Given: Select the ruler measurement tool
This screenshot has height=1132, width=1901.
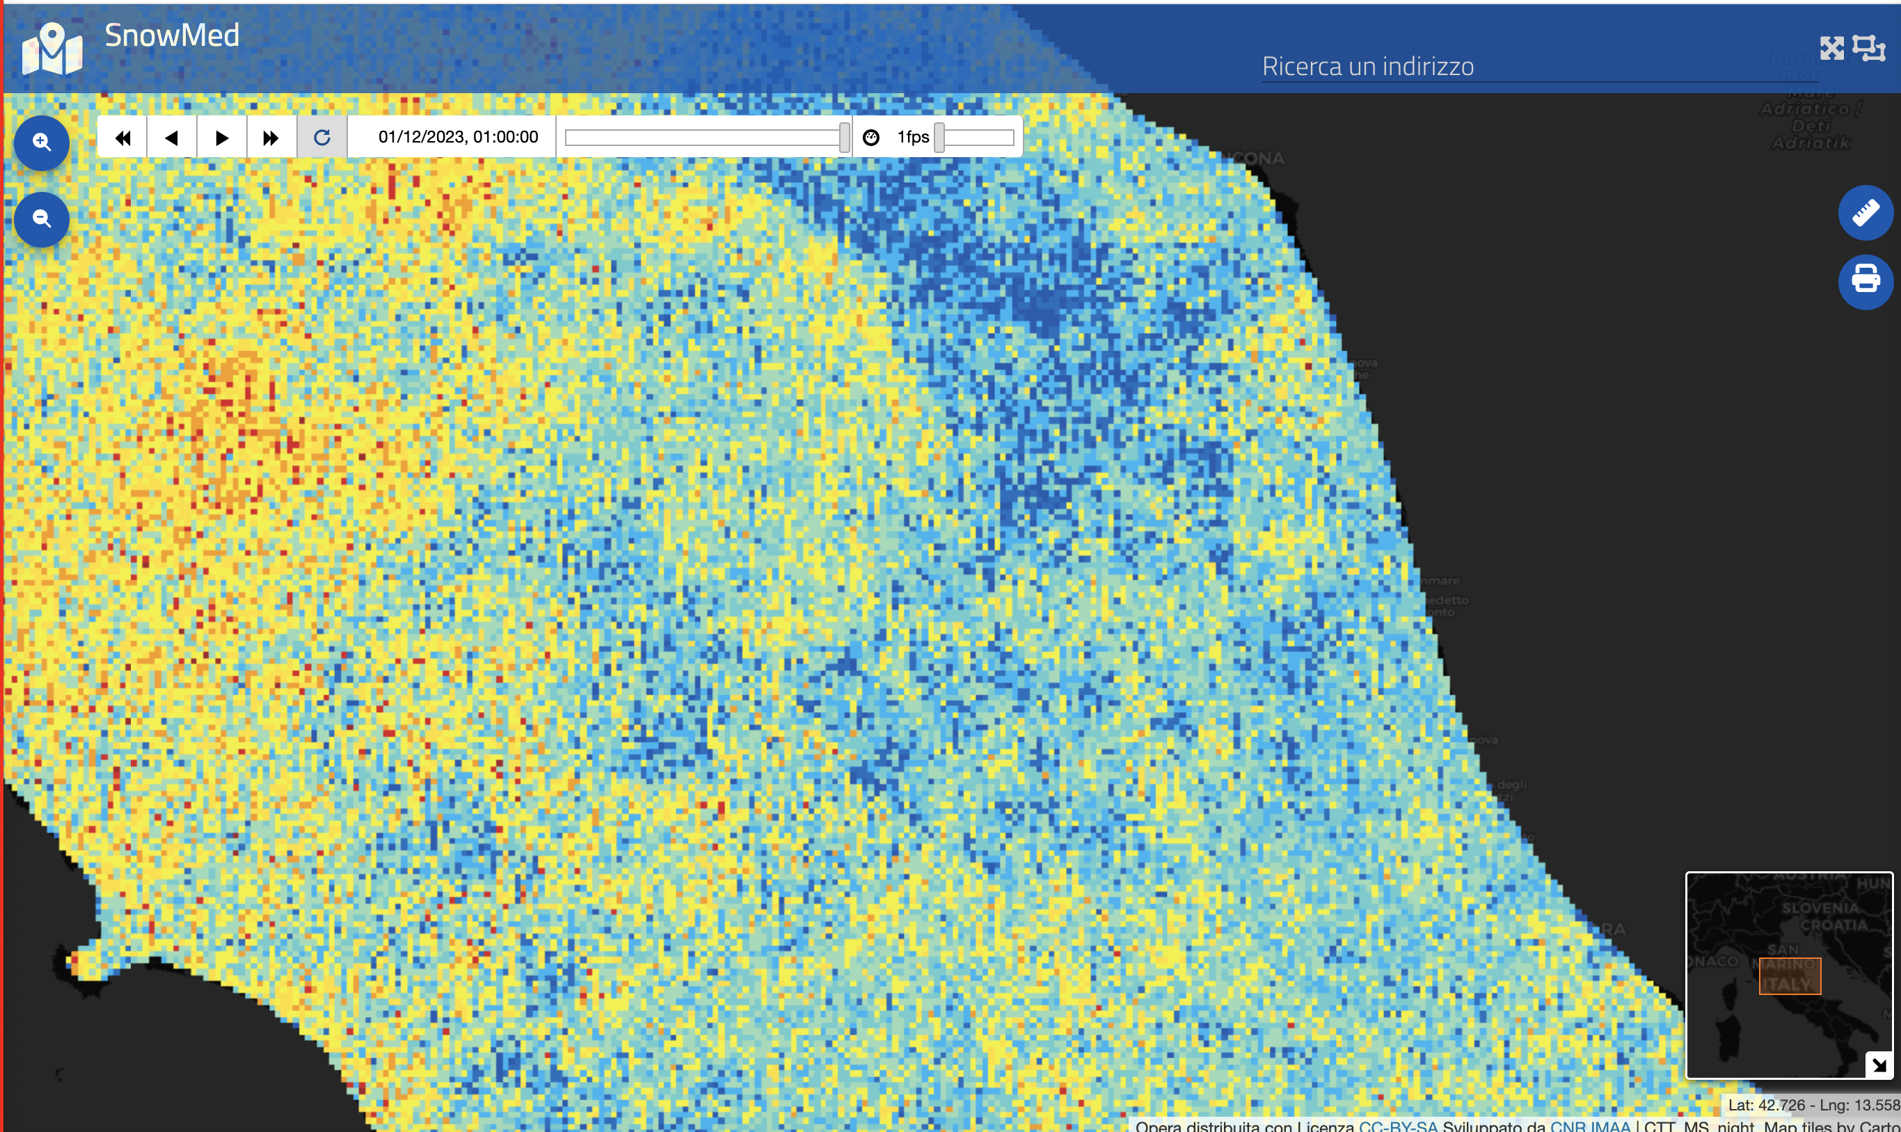Looking at the screenshot, I should click(1867, 212).
